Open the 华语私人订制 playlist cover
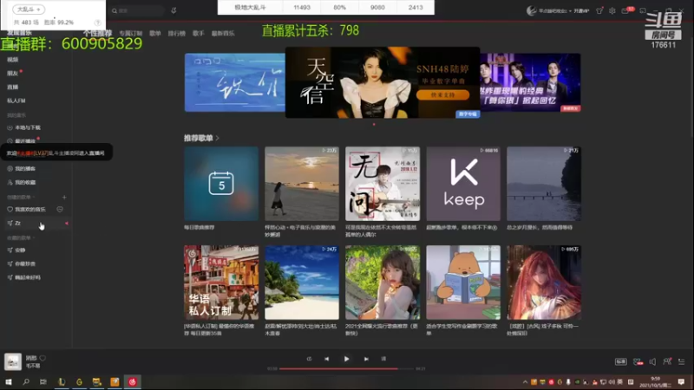This screenshot has height=390, width=694. pos(221,283)
